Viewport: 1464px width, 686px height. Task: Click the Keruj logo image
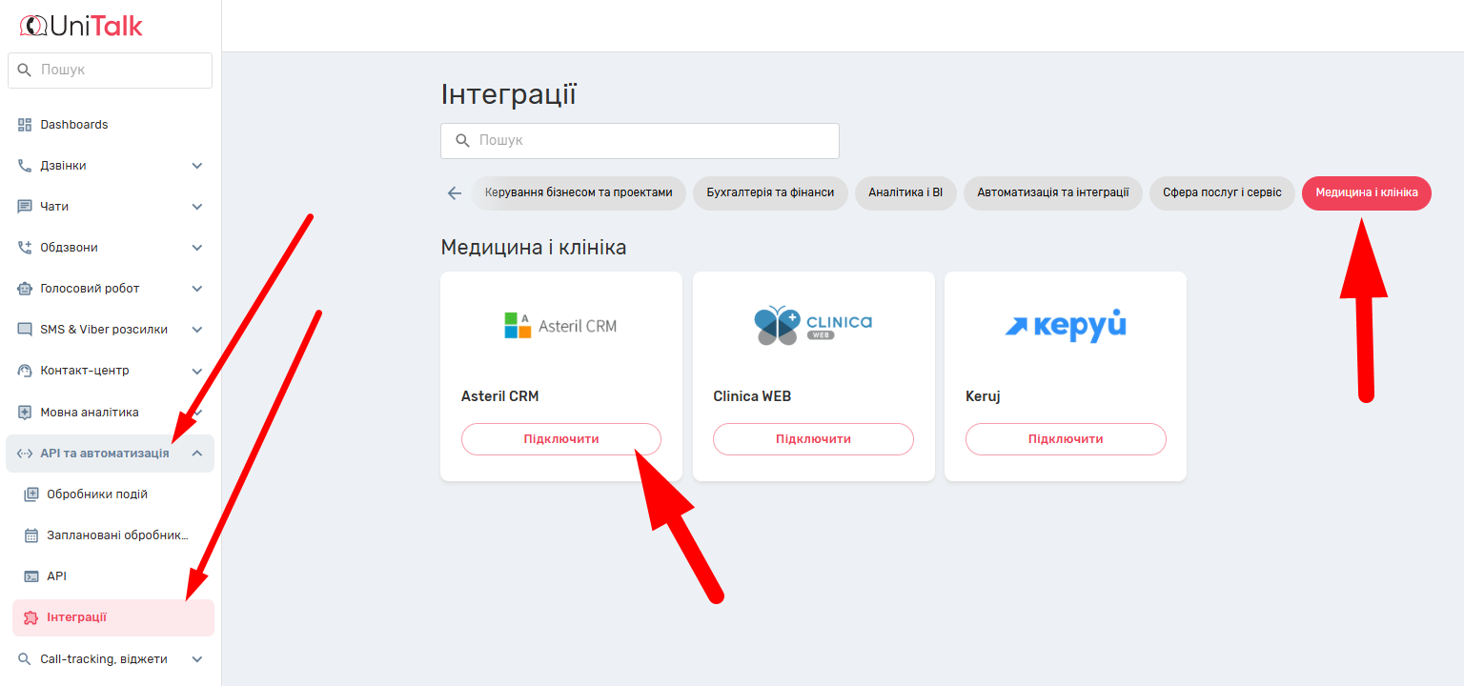[1065, 325]
